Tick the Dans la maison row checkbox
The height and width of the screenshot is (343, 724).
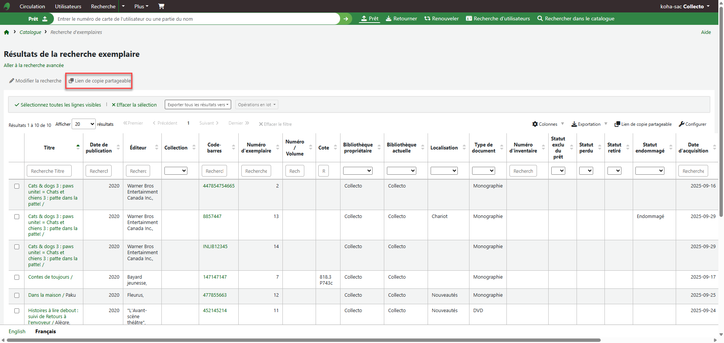(x=17, y=296)
